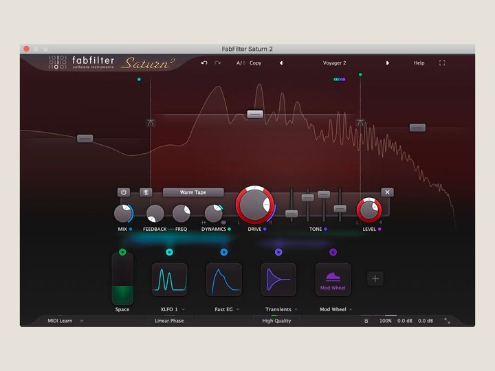Click the fourth Tone slider
495x371 pixels.
pos(340,209)
